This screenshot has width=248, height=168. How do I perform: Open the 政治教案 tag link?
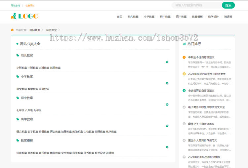(78, 132)
